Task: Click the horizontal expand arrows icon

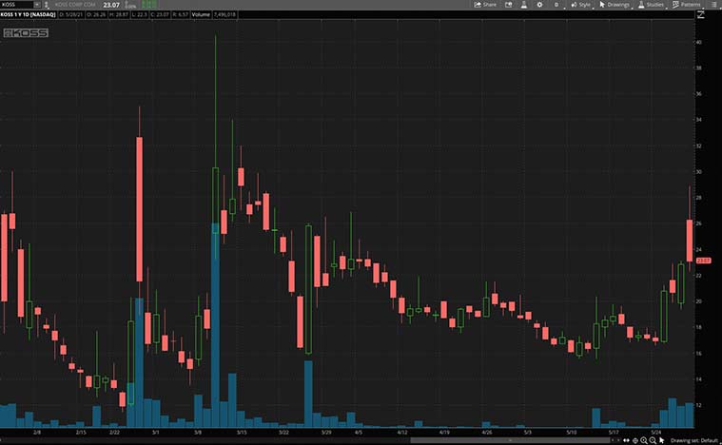Action: [x=625, y=440]
